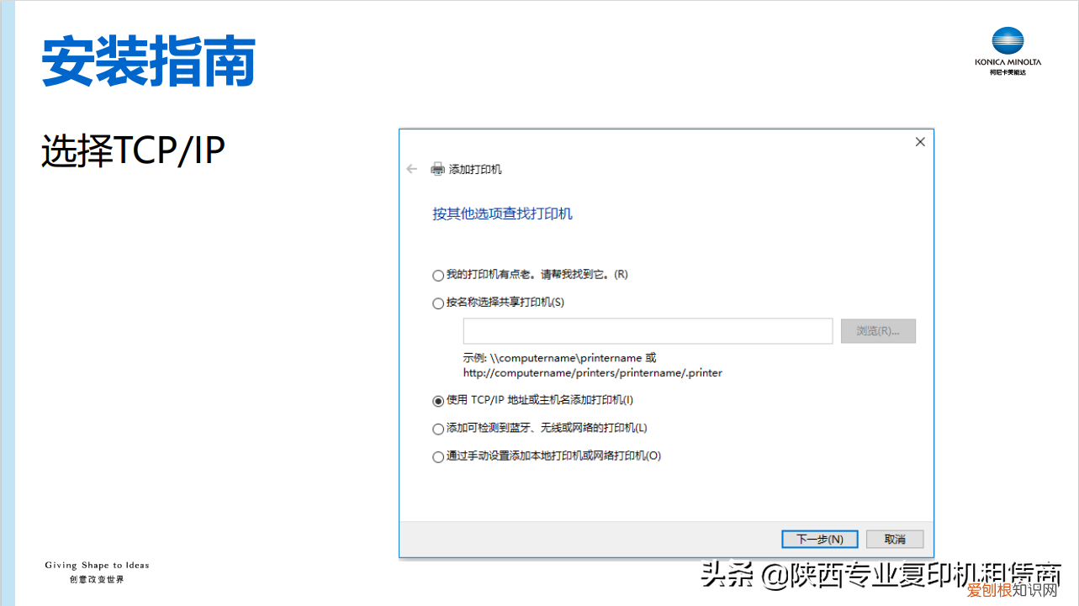Close the 添加打印机 dialog
Image resolution: width=1079 pixels, height=606 pixels.
tap(919, 141)
